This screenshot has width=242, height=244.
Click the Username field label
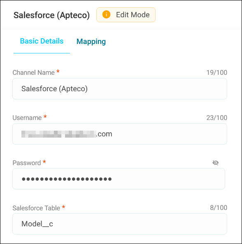coord(27,118)
